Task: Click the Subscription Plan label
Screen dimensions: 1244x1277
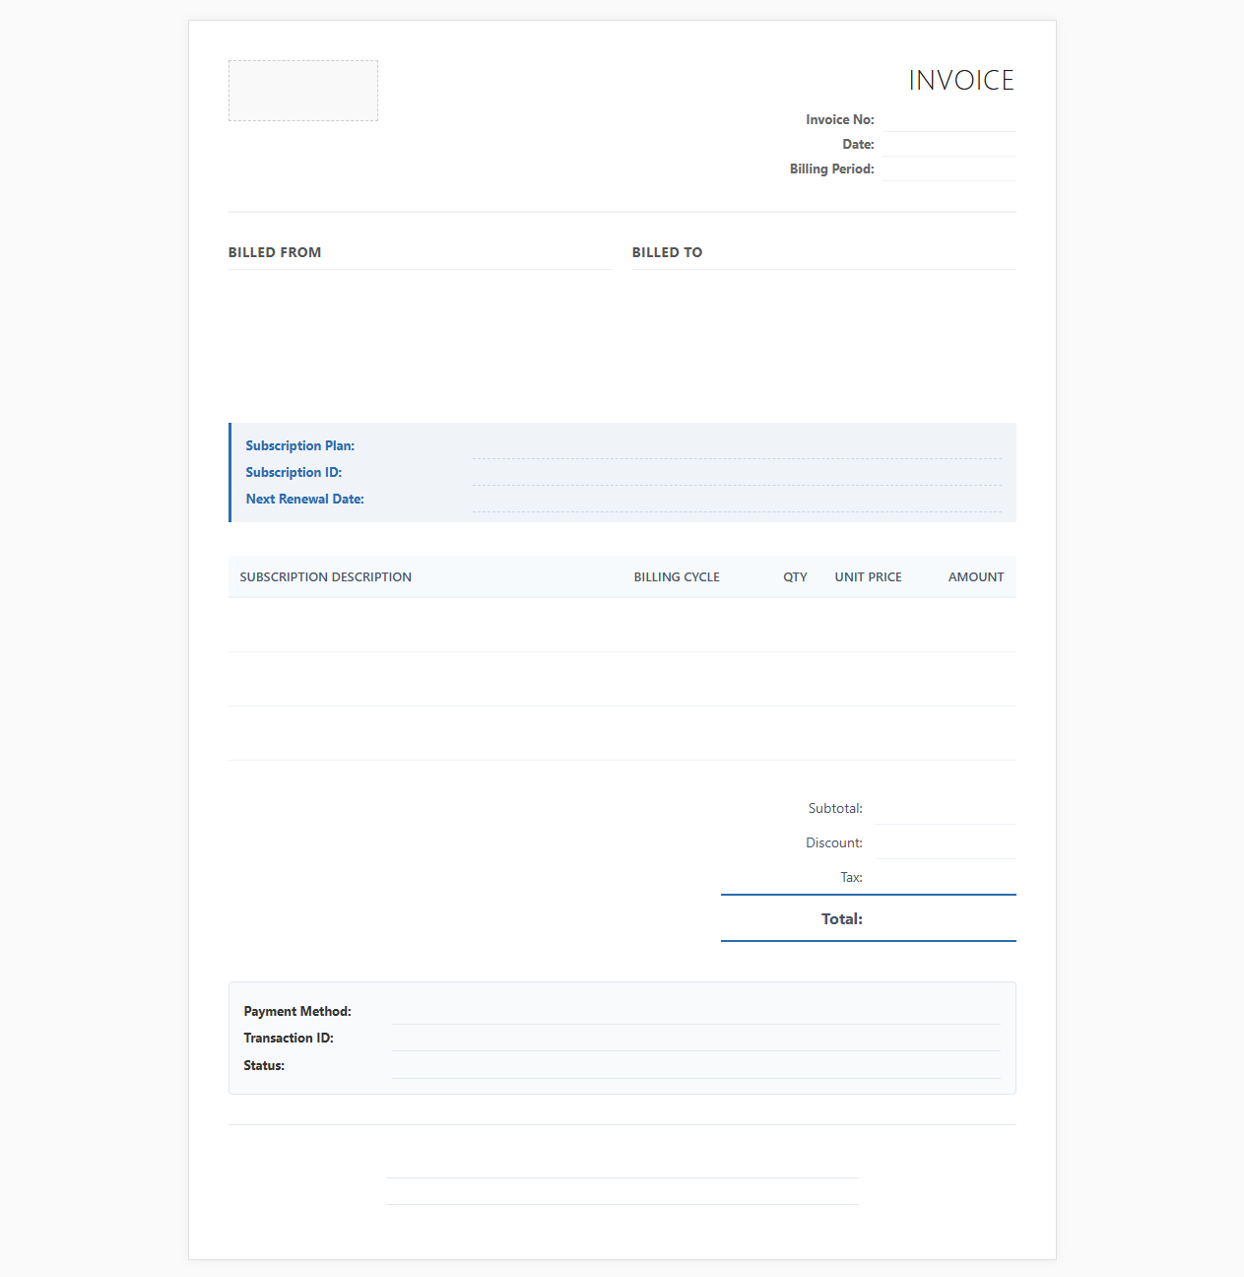Action: 300,445
